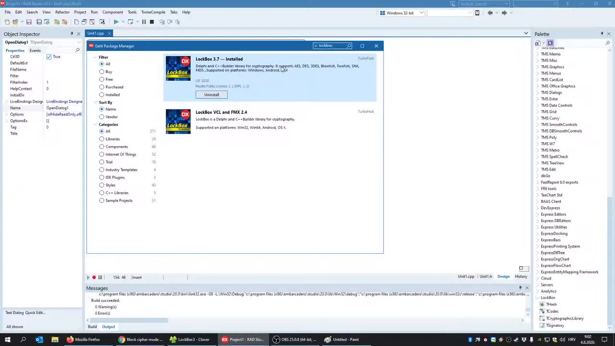Click the Test Dialog link
The width and height of the screenshot is (615, 346).
[x=14, y=312]
